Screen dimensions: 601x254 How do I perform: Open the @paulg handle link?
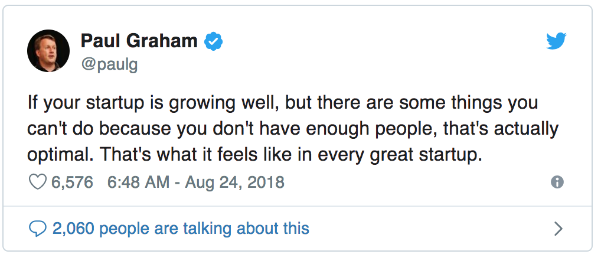pyautogui.click(x=109, y=64)
